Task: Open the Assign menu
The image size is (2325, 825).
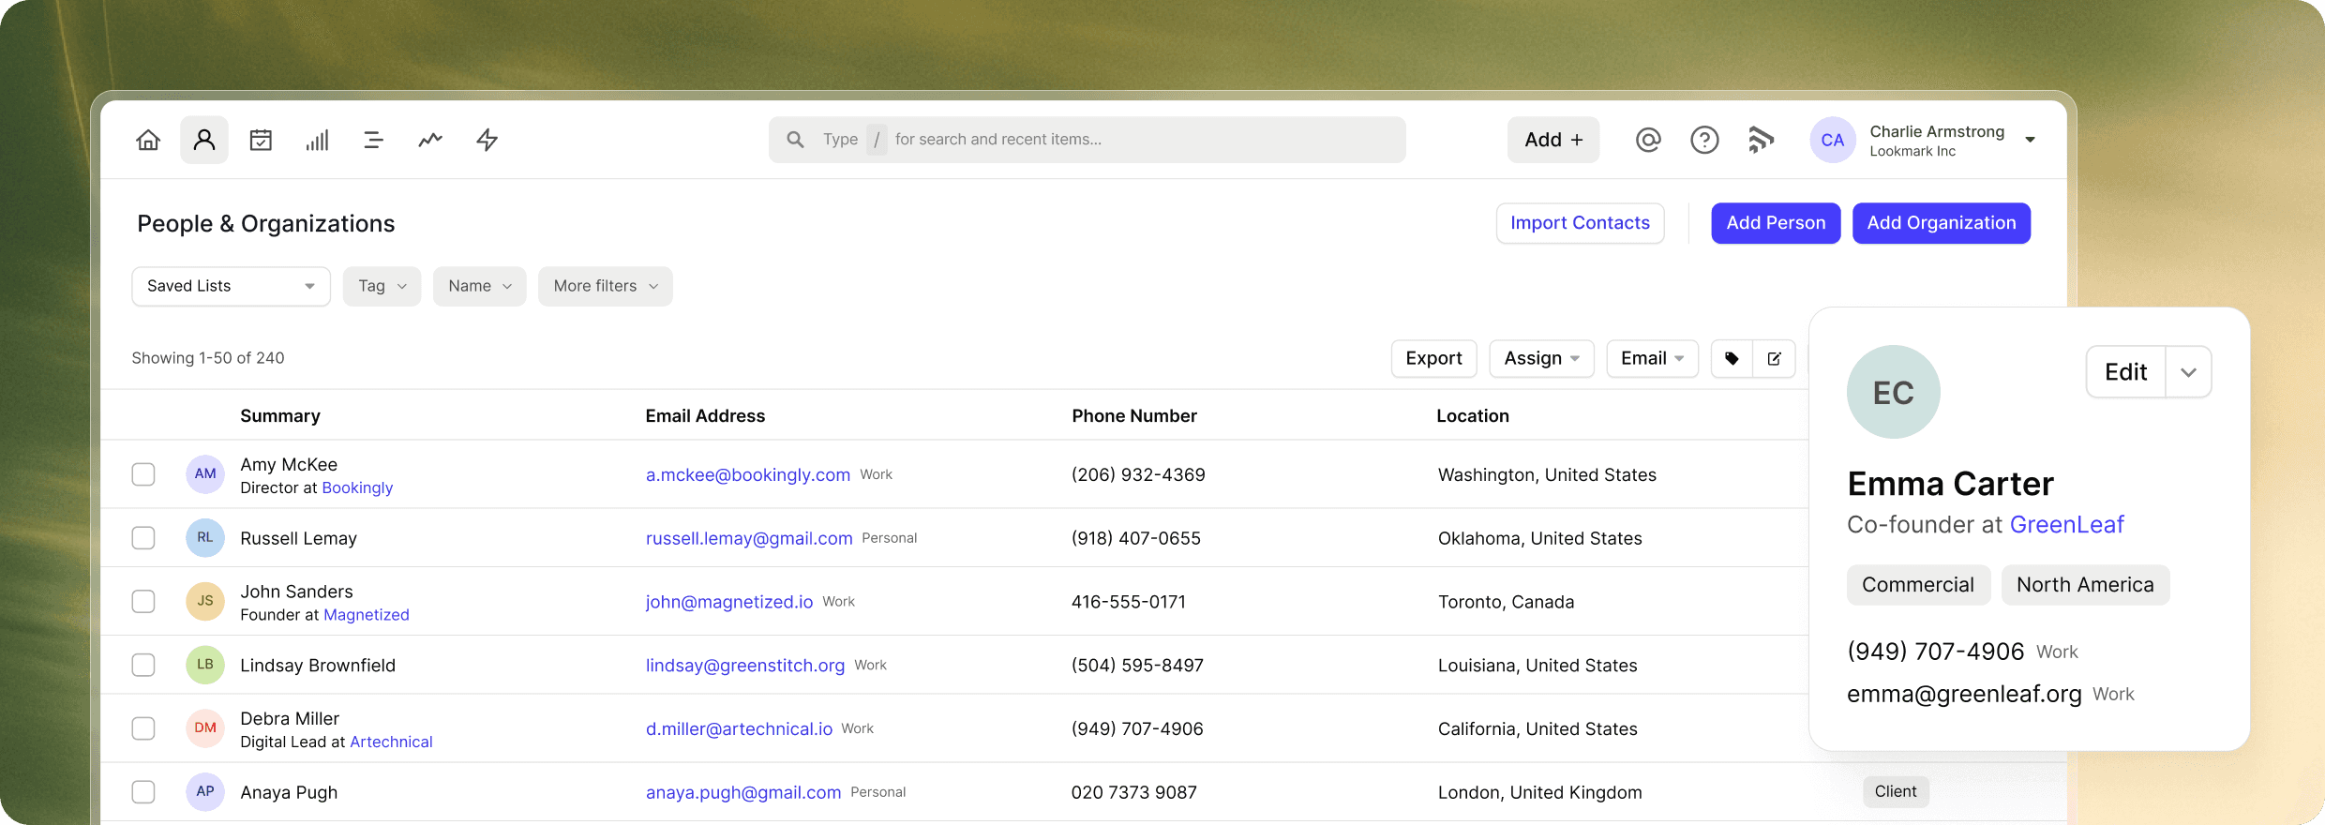Action: tap(1540, 358)
